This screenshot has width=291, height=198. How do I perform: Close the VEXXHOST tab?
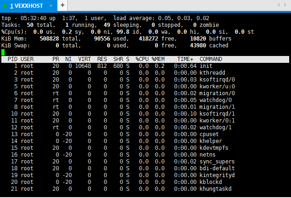point(51,6)
